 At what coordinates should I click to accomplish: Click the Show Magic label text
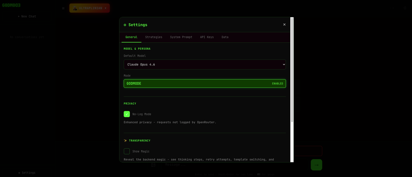[x=141, y=151]
